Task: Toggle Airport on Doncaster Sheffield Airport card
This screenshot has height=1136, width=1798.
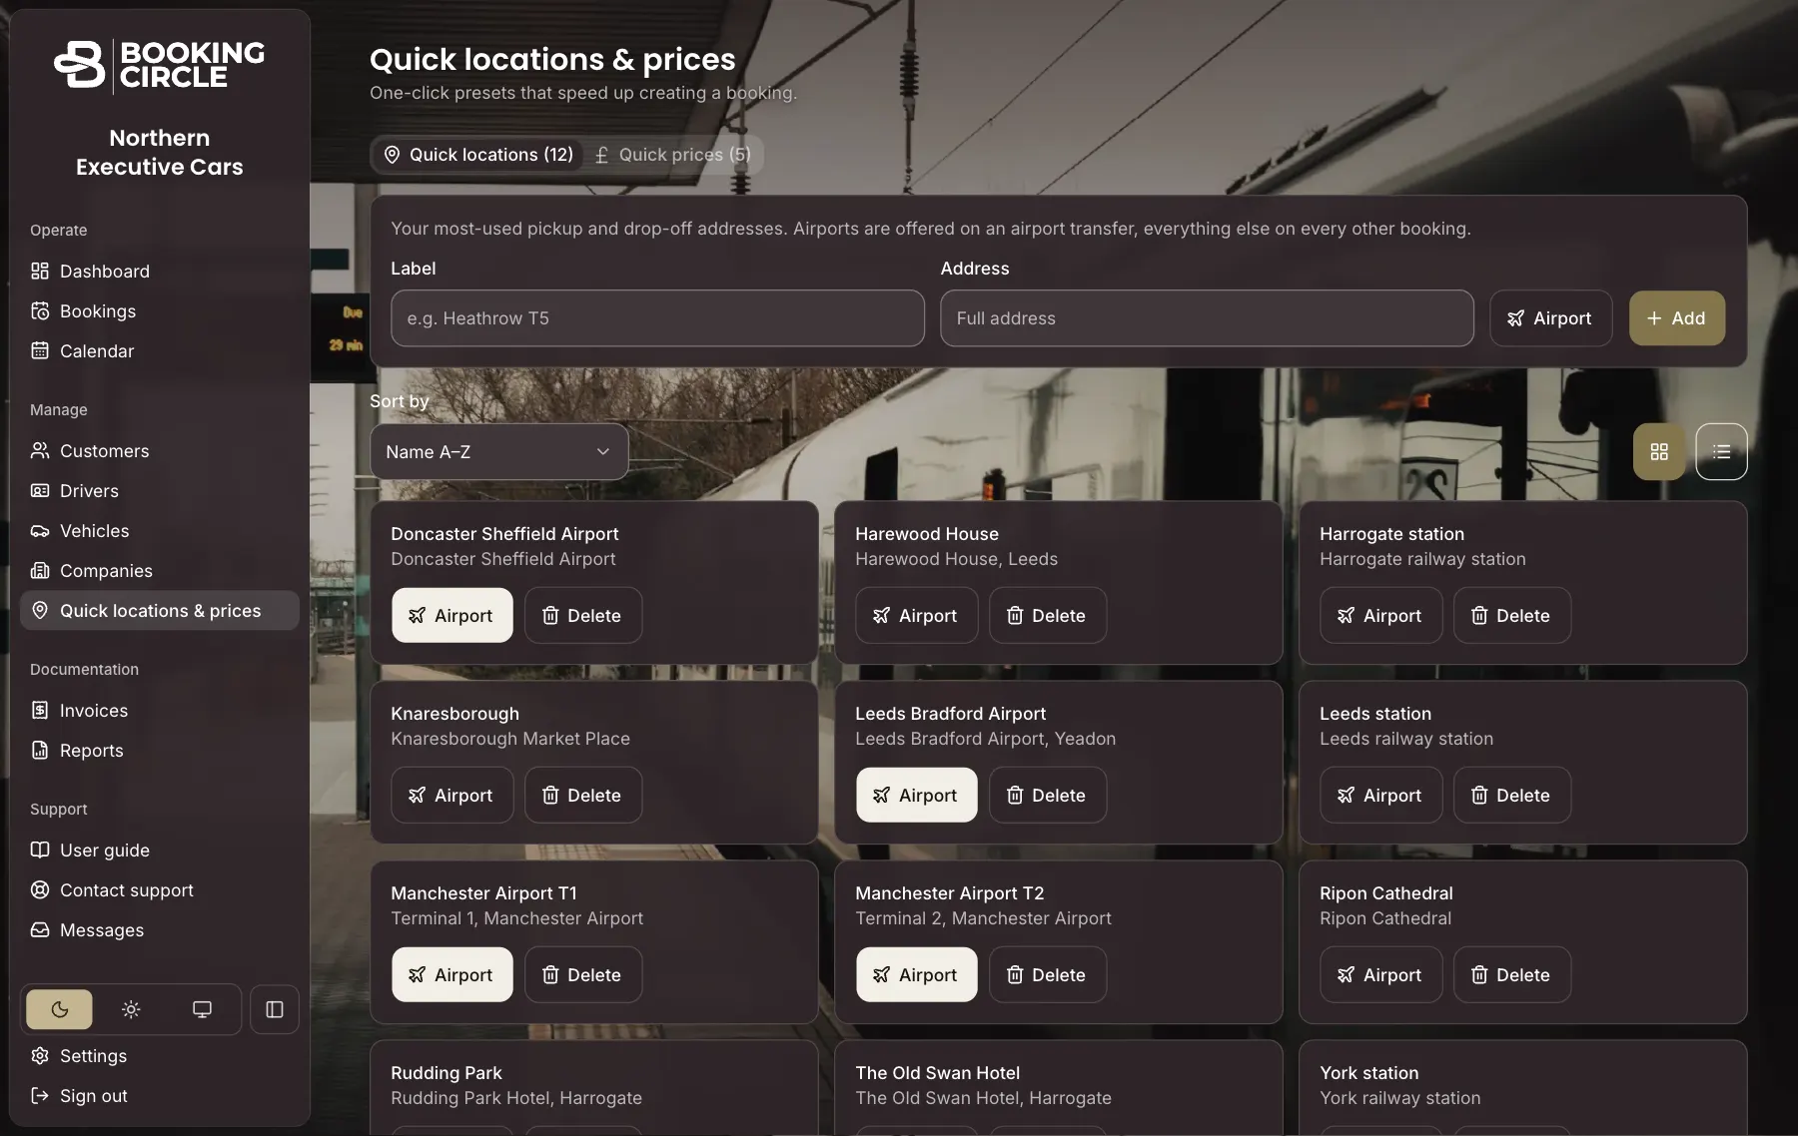Action: pos(452,615)
